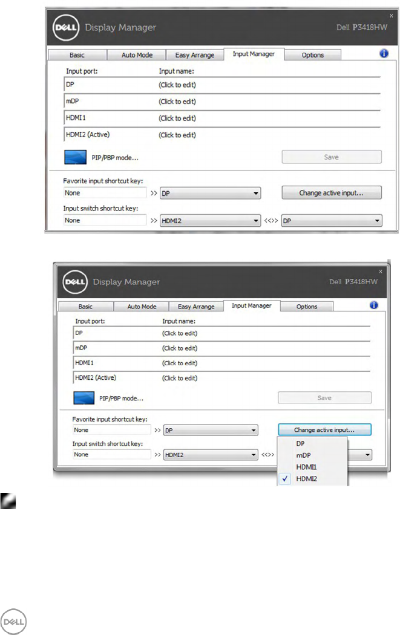Open PIP/PBP mode link in lower window

(x=121, y=399)
